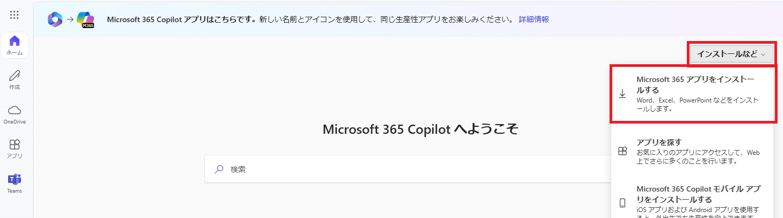The height and width of the screenshot is (218, 783).
Task: Go to ホーム in the sidebar
Action: click(x=15, y=45)
